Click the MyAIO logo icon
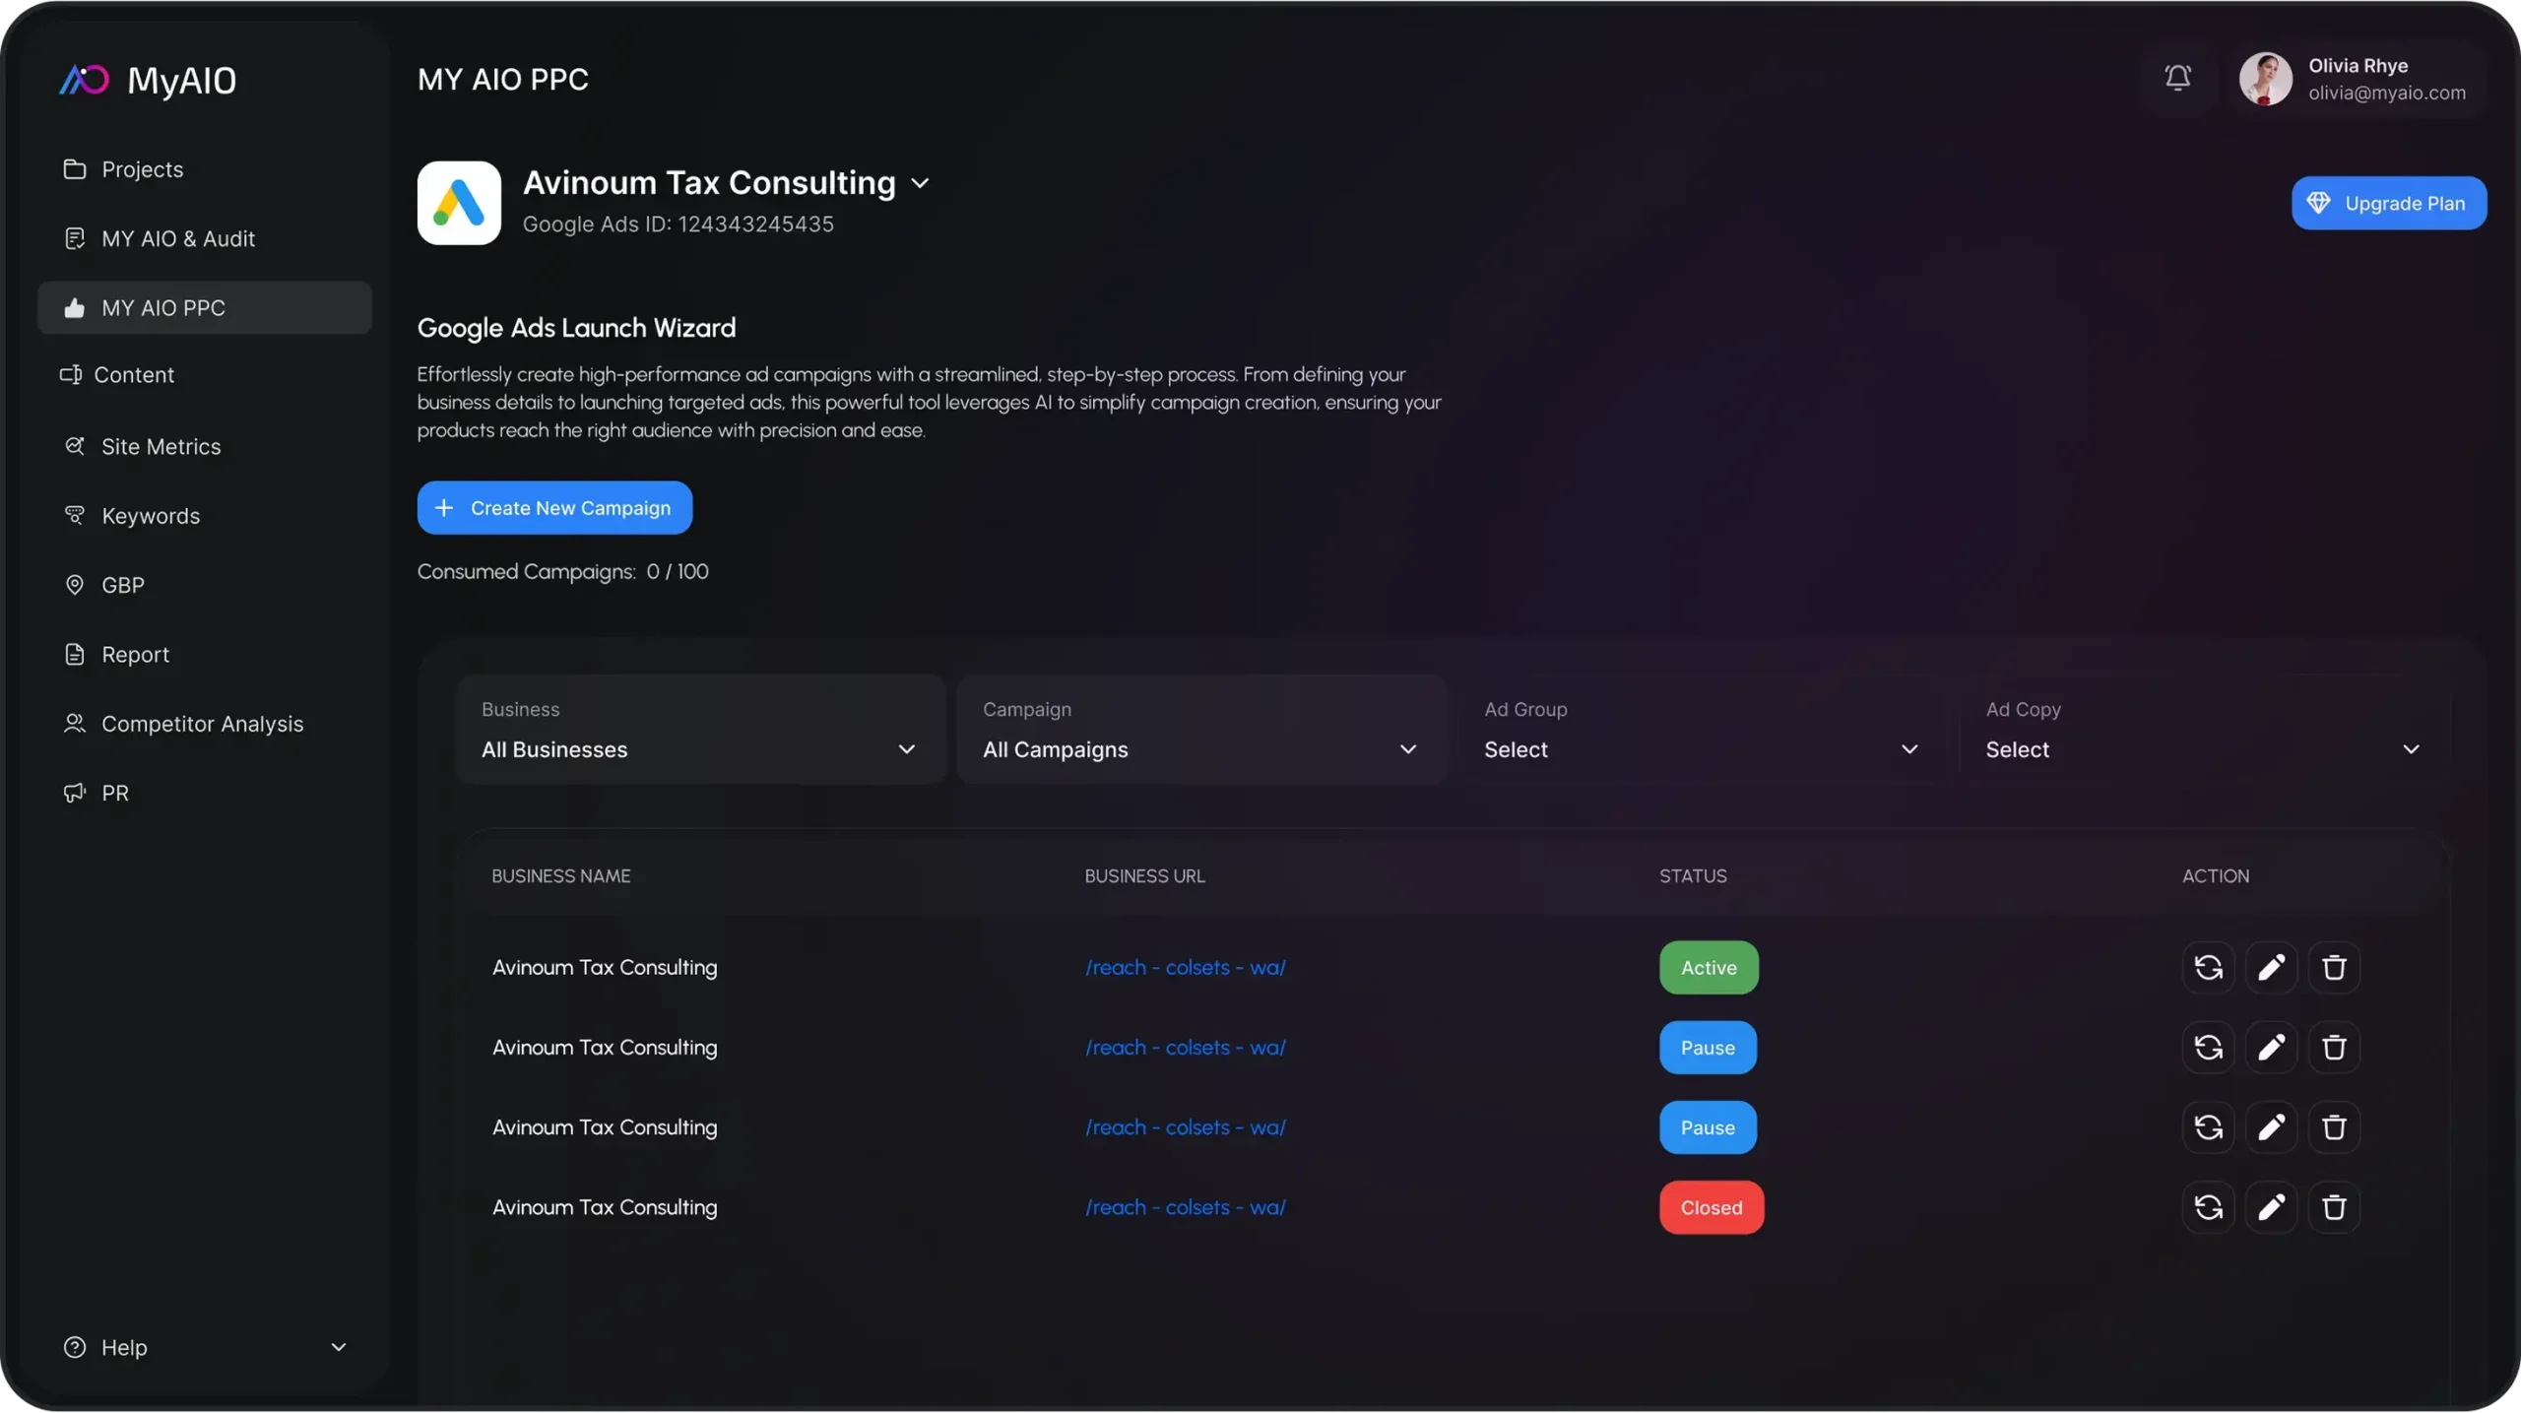This screenshot has width=2521, height=1413. [x=84, y=80]
